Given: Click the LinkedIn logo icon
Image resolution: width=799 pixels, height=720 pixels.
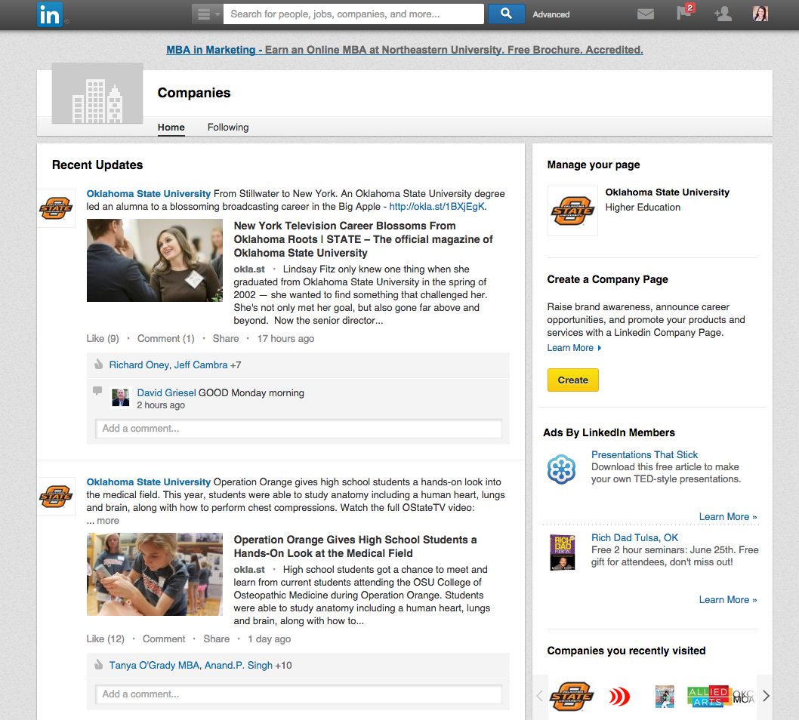Looking at the screenshot, I should point(50,14).
